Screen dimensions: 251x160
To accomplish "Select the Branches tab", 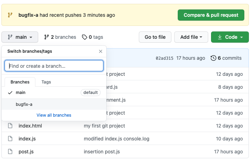I will pyautogui.click(x=20, y=82).
